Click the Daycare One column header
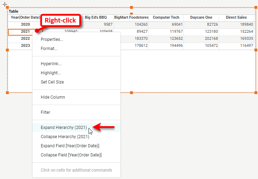258x179 pixels. pos(201,18)
